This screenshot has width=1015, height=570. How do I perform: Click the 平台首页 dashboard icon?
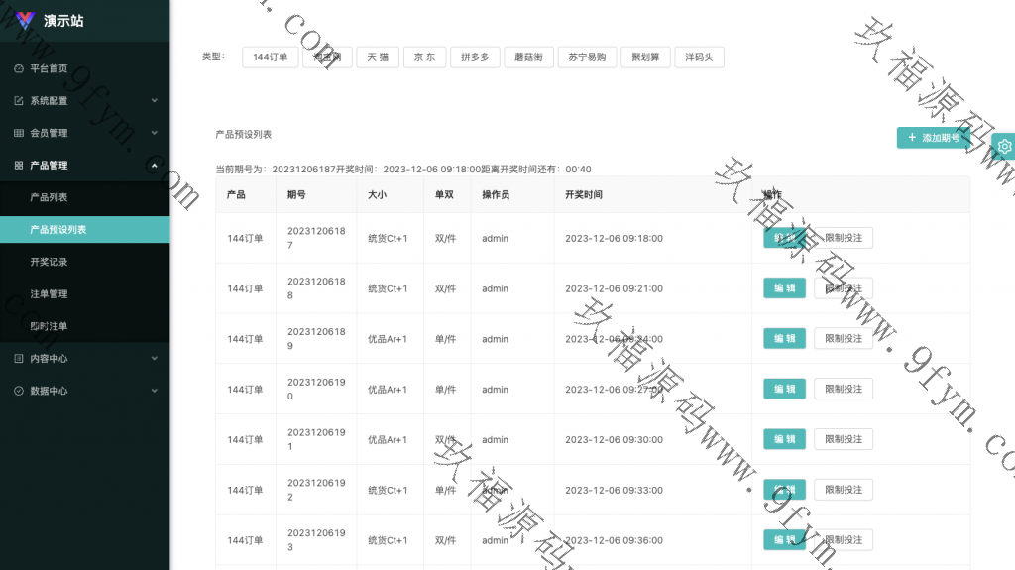(x=19, y=69)
